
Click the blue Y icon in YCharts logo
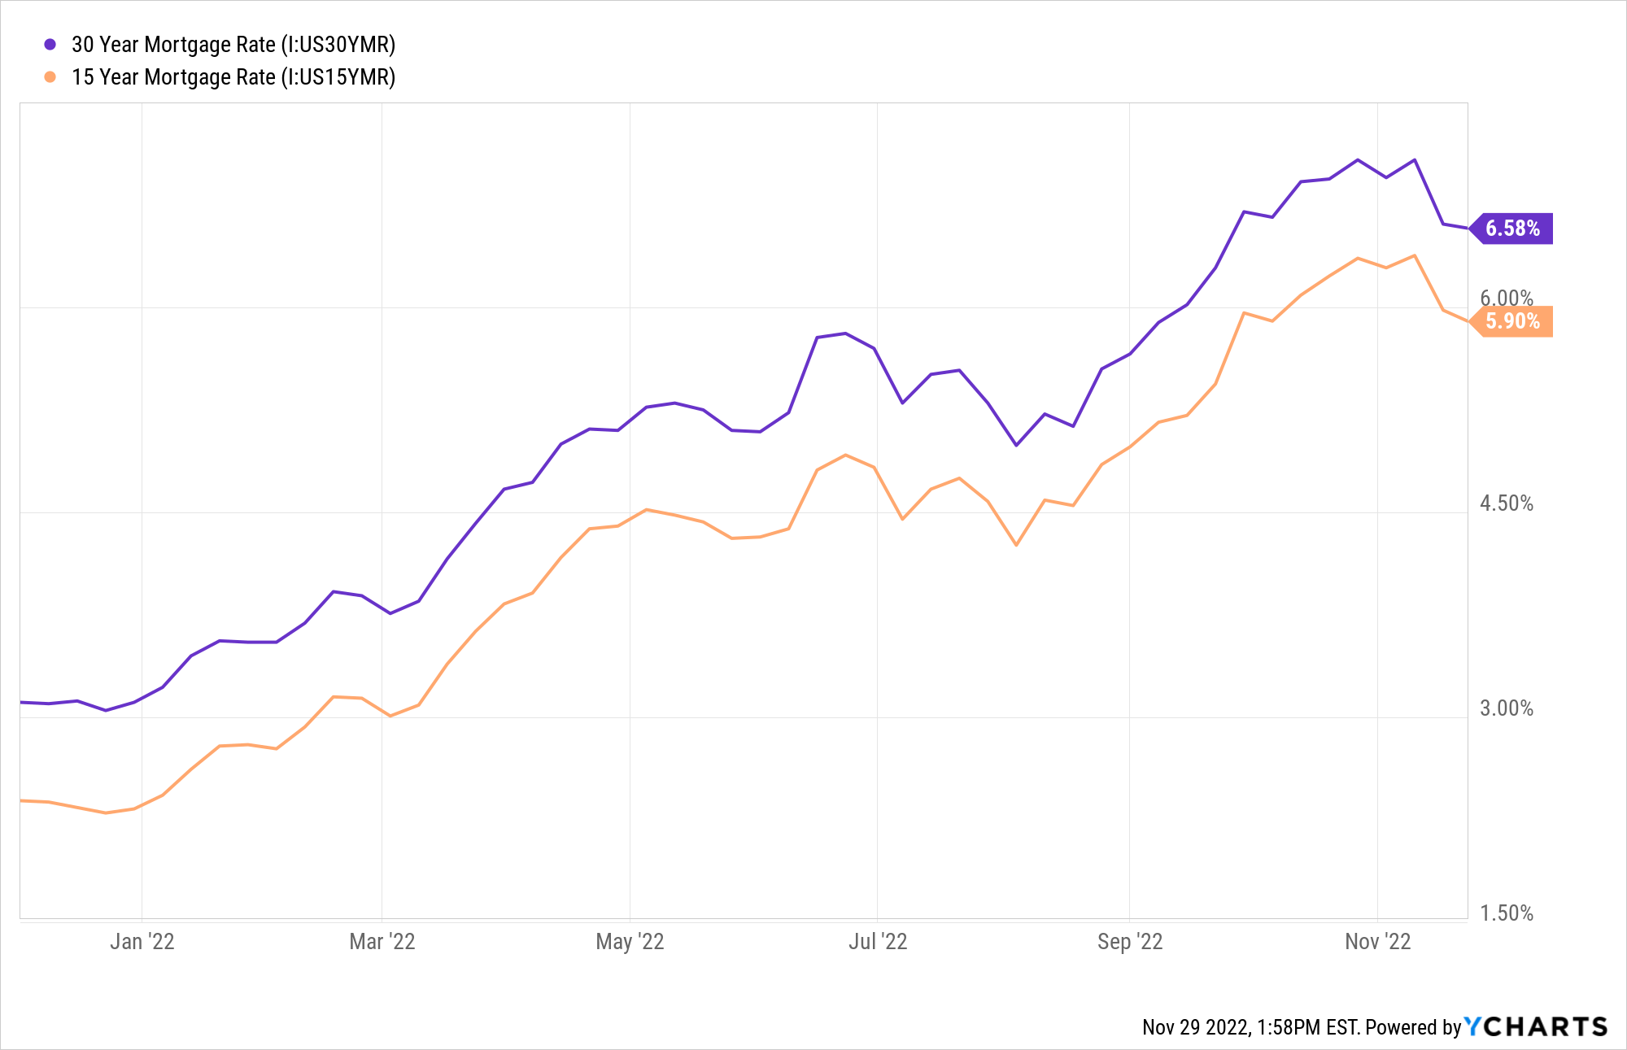(1473, 1026)
